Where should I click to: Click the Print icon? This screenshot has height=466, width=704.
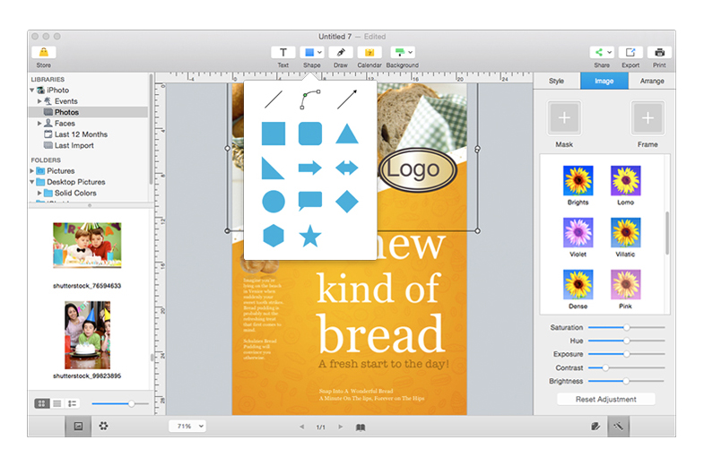click(659, 53)
